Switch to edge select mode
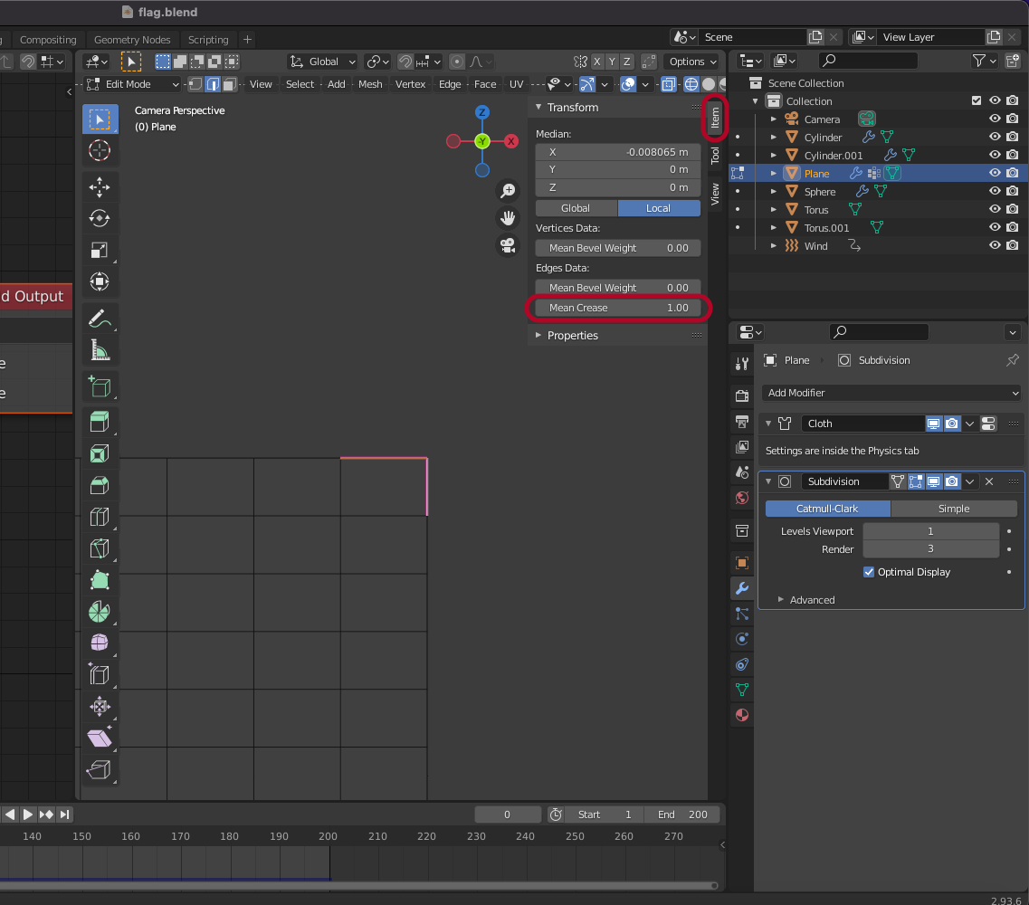Image resolution: width=1029 pixels, height=905 pixels. 213,84
